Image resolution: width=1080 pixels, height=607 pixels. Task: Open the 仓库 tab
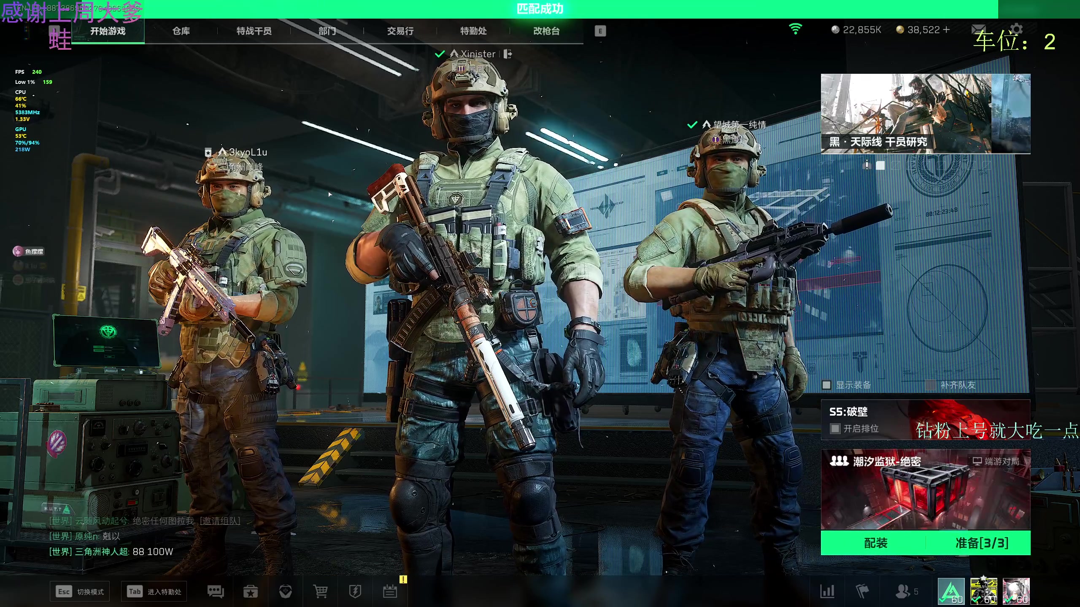click(x=181, y=31)
